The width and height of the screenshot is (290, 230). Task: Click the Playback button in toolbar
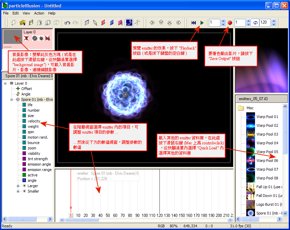[202, 23]
